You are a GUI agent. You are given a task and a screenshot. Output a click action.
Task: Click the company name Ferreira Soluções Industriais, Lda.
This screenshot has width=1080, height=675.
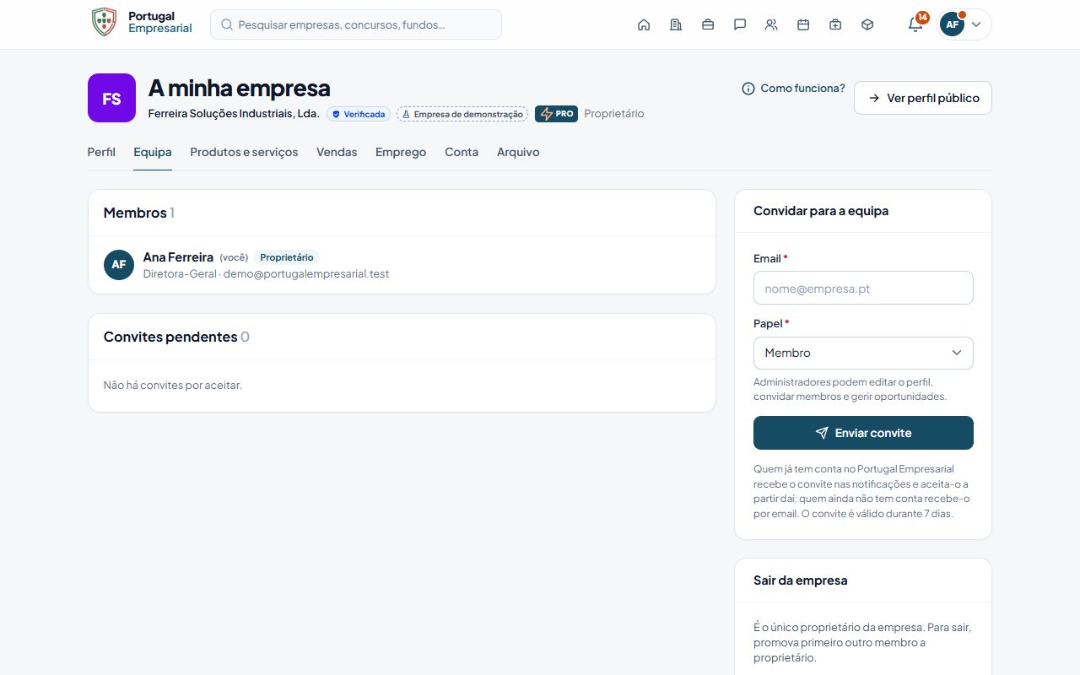(234, 114)
